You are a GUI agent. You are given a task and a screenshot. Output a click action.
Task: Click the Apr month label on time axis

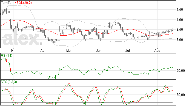[43, 50]
